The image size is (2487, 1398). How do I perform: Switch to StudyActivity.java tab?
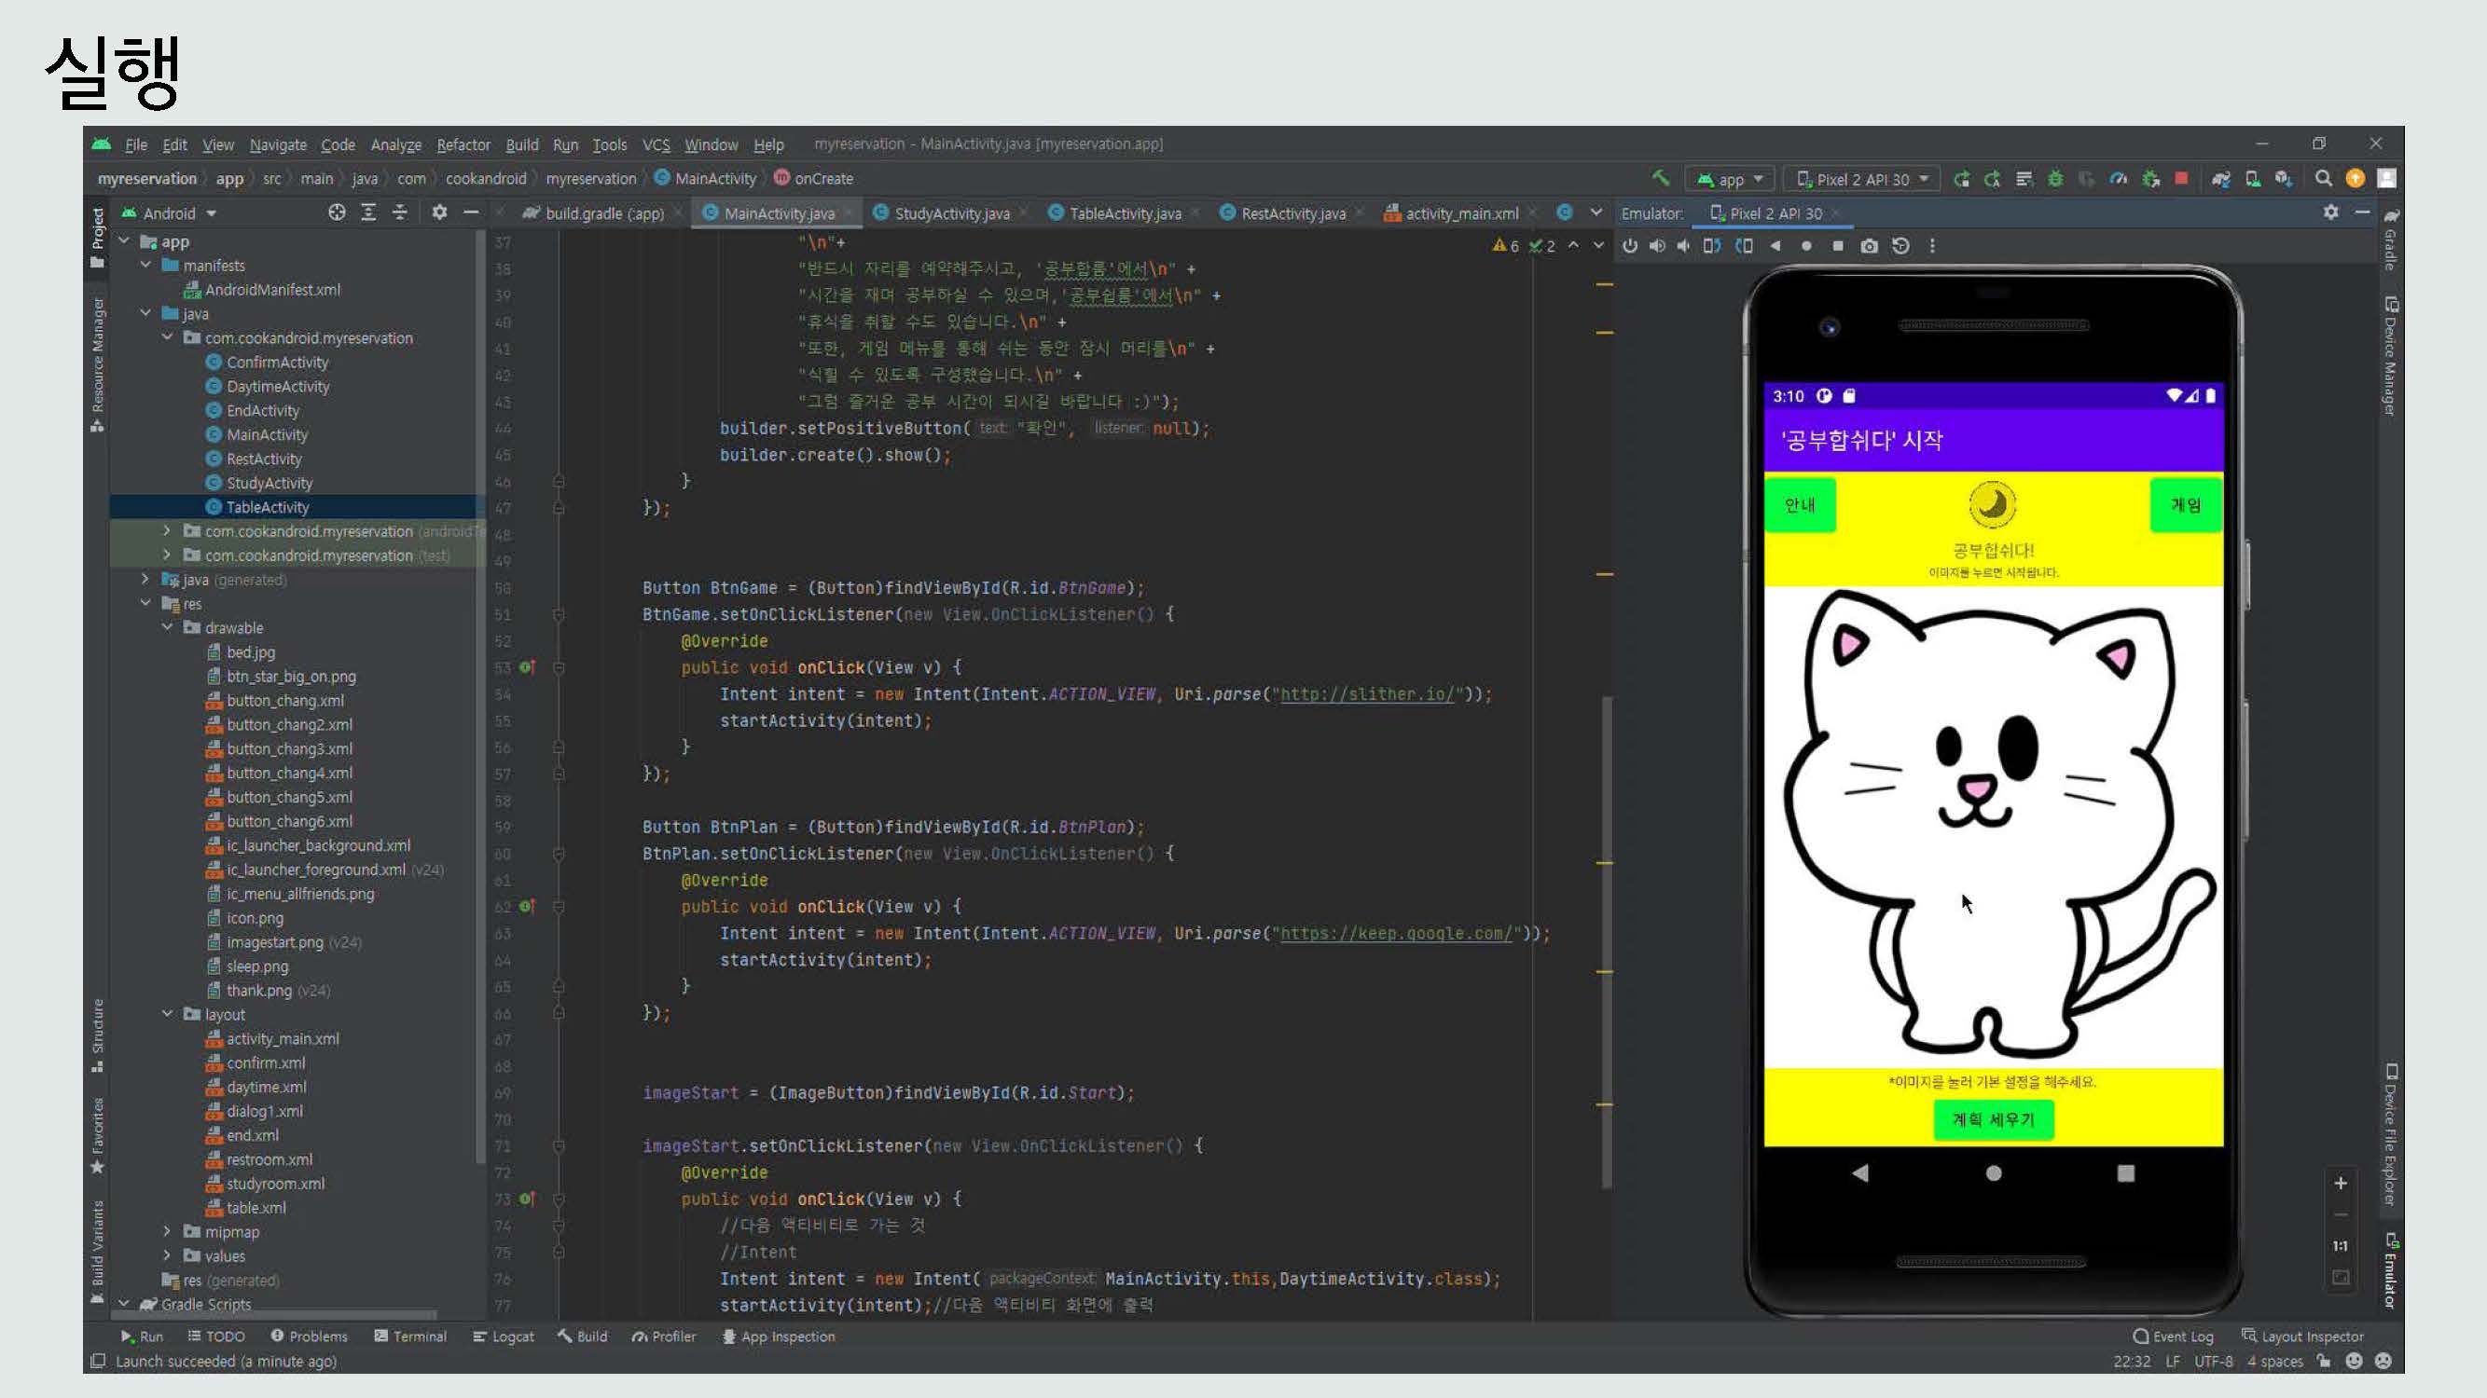951,213
